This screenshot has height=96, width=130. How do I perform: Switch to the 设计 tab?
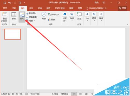click(31, 8)
